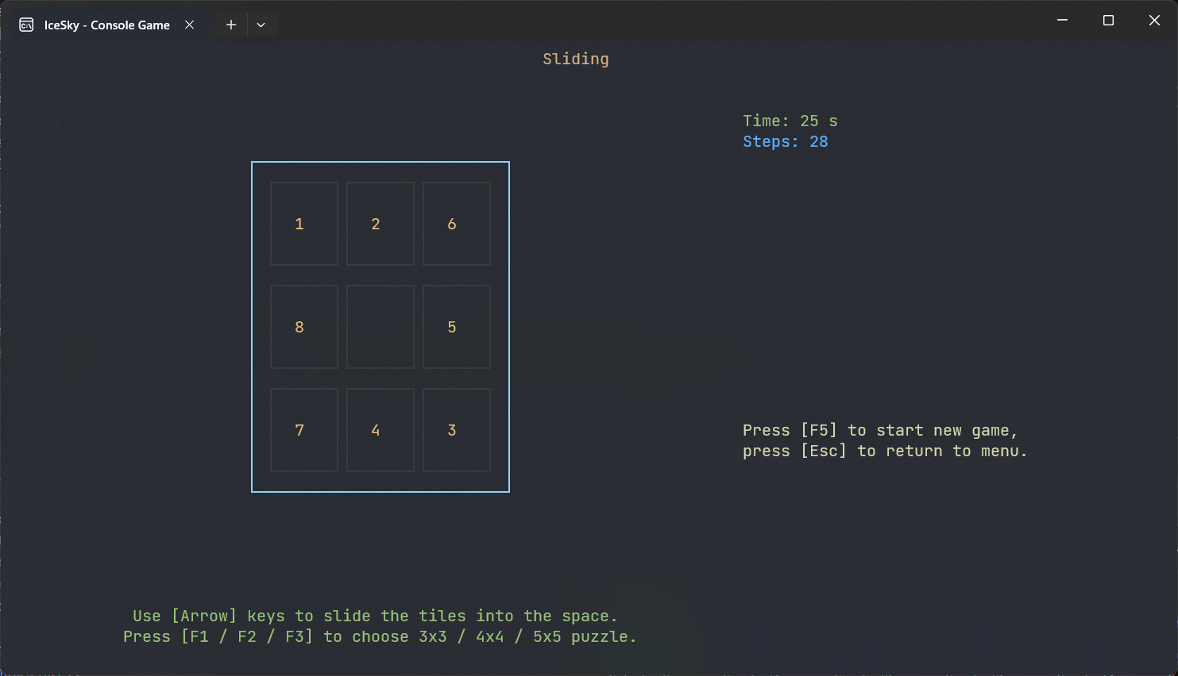Click puzzle tile number 3
This screenshot has height=676, width=1178.
point(457,430)
